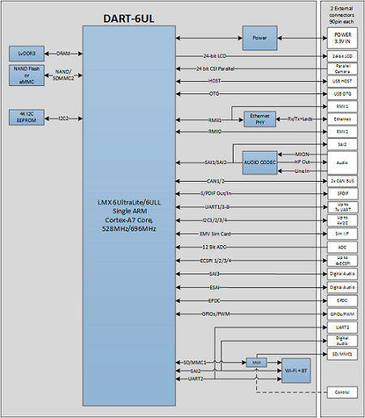
Task: Click the 2x CAN BUS connector box
Action: (342, 181)
